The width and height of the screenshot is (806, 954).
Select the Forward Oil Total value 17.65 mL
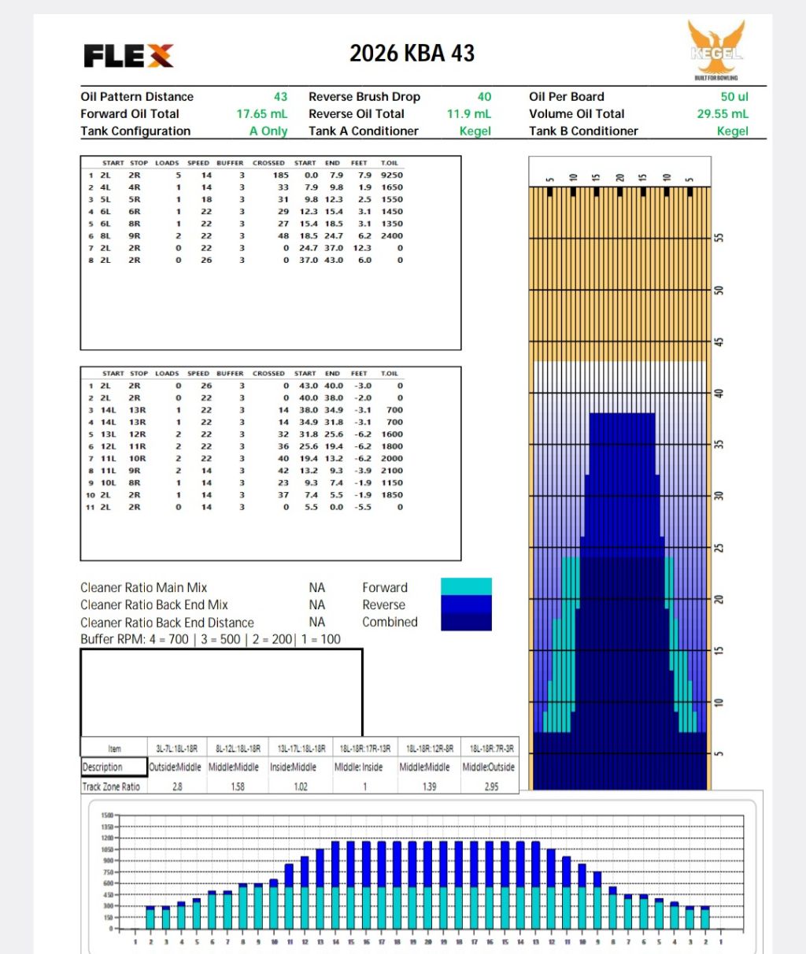[x=261, y=114]
